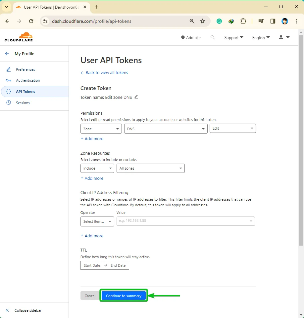Change the Edit access level dropdown
The image size is (304, 318).
point(232,128)
